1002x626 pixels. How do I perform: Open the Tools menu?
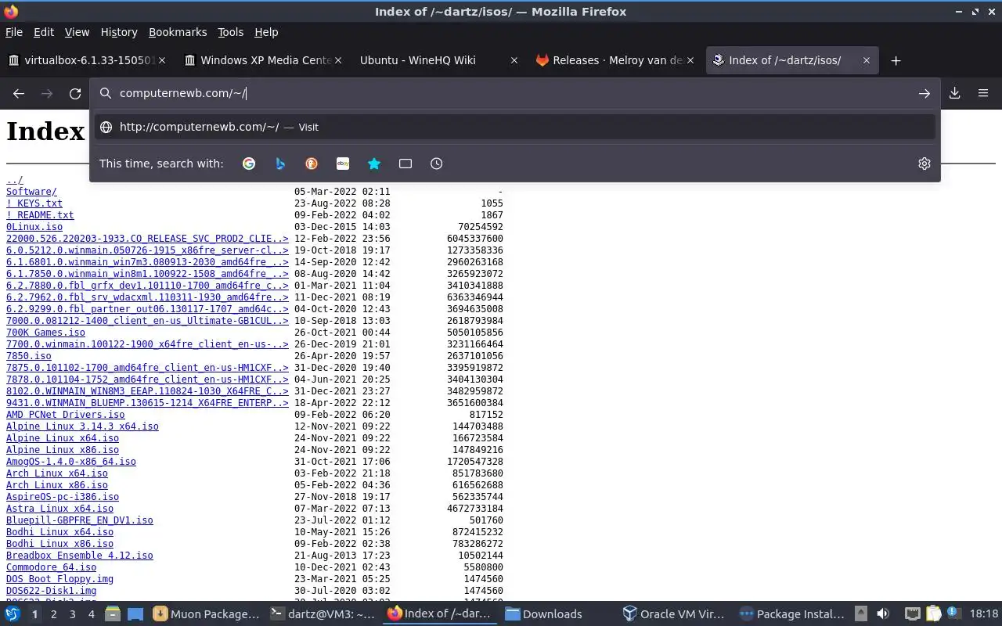click(x=230, y=32)
